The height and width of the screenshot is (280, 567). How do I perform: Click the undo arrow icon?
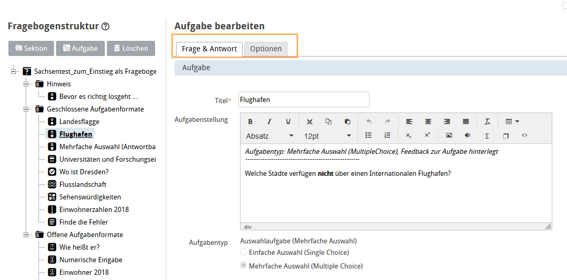click(369, 122)
